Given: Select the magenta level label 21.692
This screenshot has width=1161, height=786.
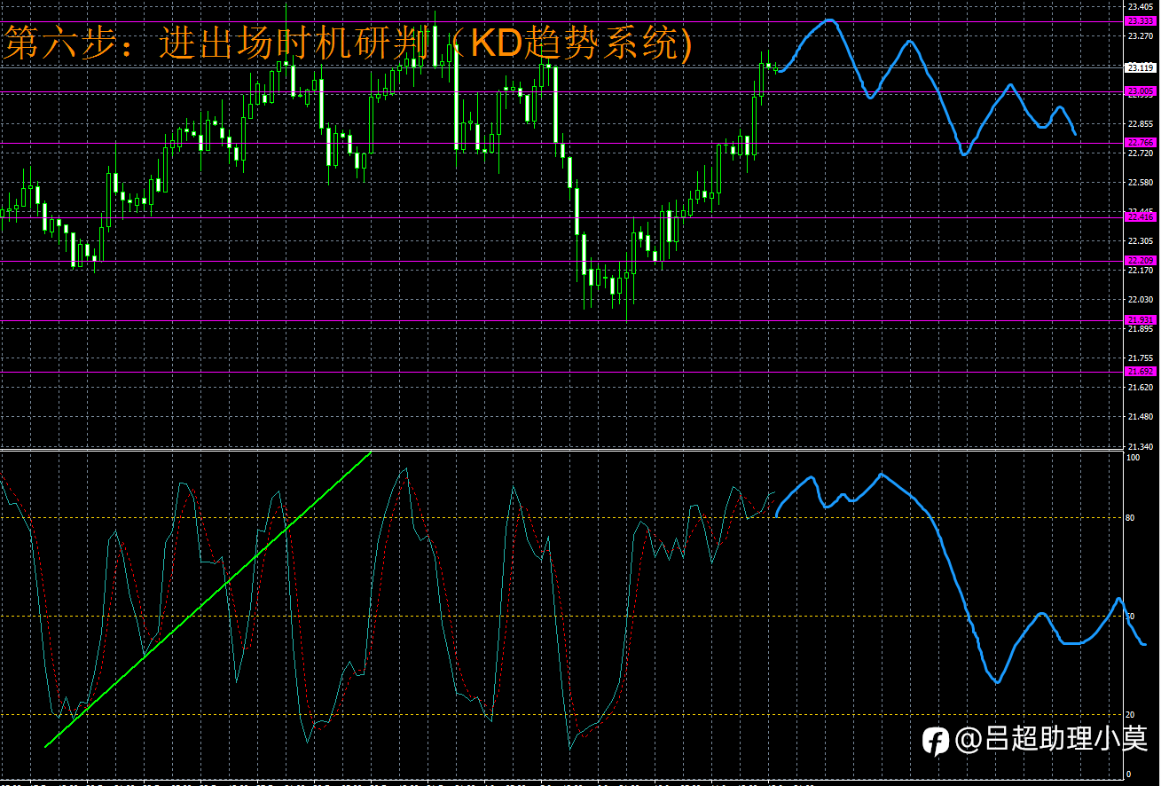Looking at the screenshot, I should (x=1140, y=371).
